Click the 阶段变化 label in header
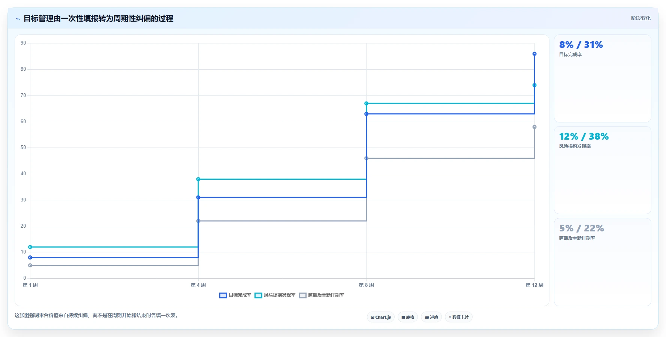The height and width of the screenshot is (337, 666). tap(641, 18)
